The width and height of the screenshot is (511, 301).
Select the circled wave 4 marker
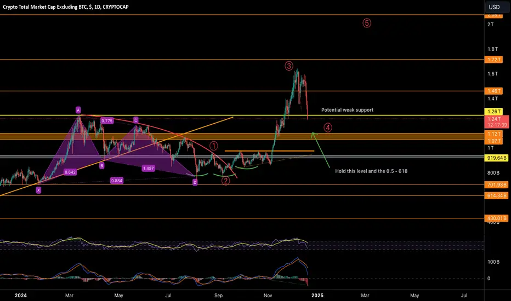[328, 128]
